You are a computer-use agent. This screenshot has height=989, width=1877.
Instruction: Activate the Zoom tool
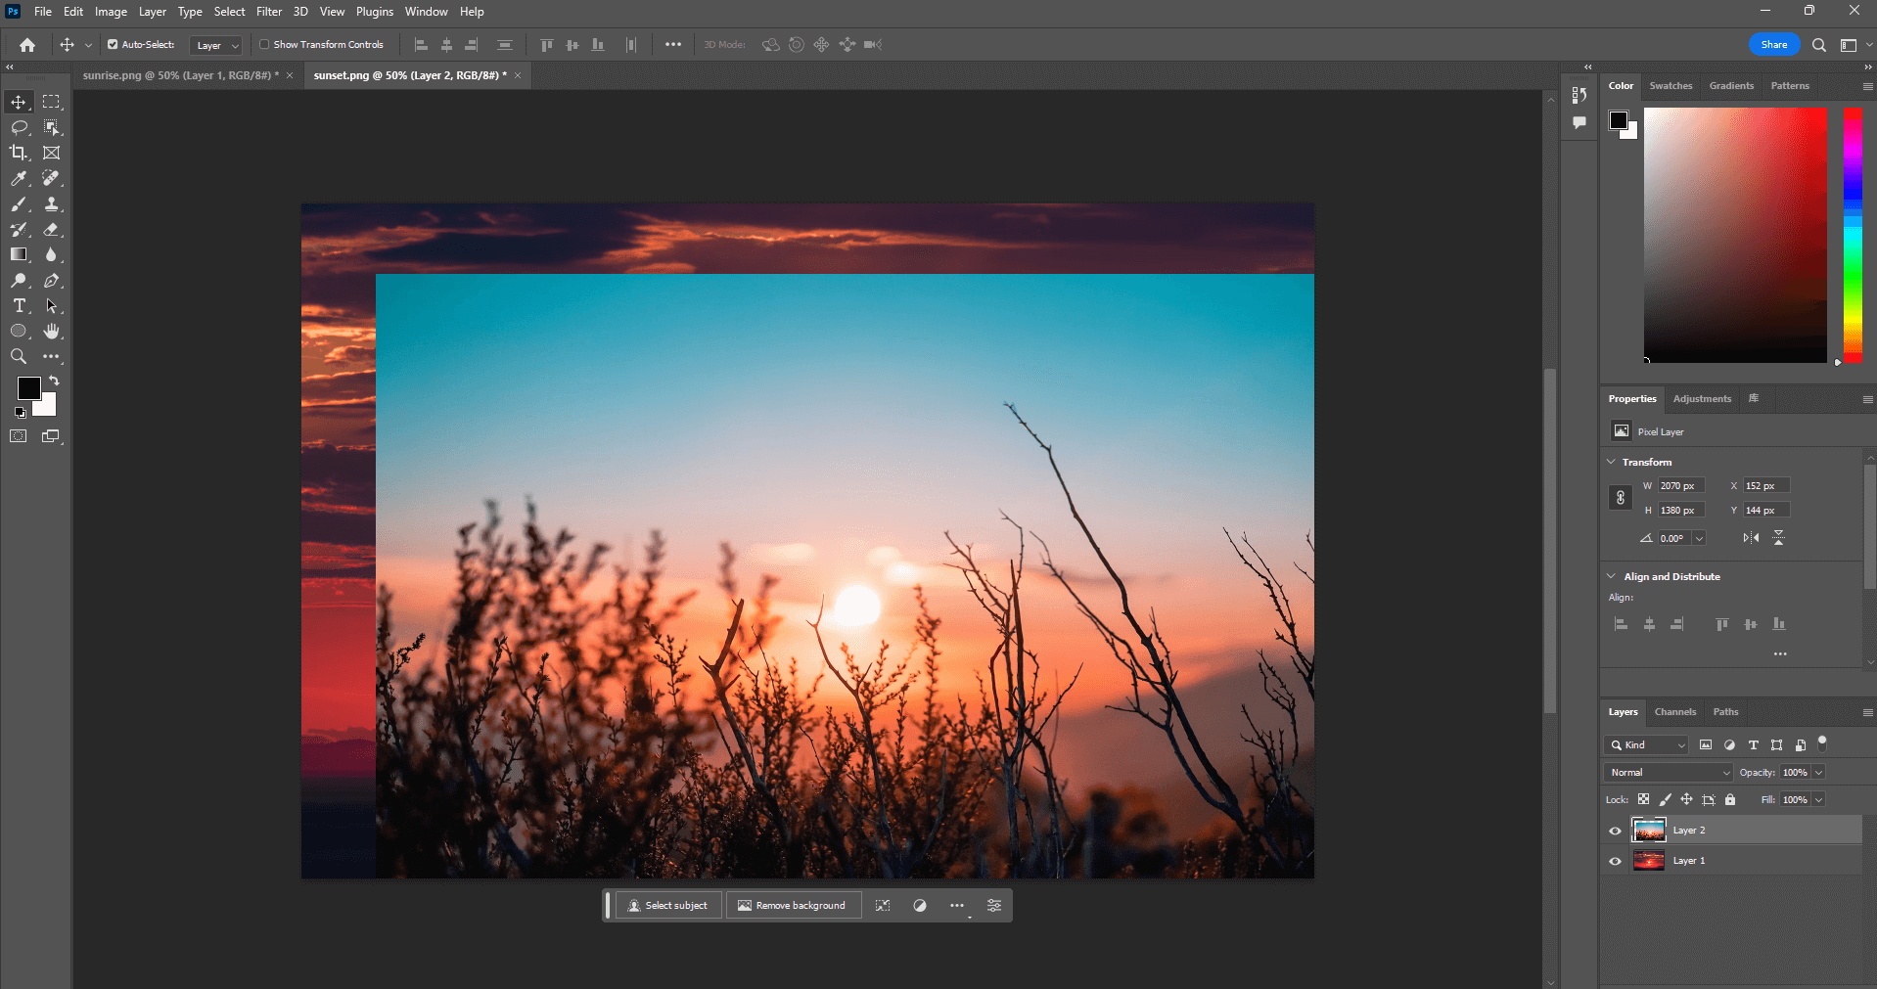tap(19, 357)
